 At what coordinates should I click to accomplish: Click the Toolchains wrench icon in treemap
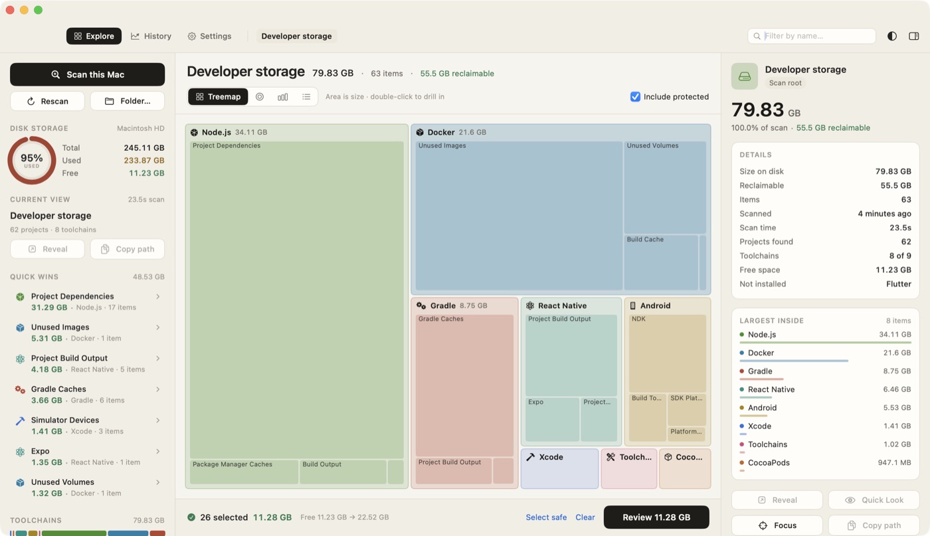[610, 457]
